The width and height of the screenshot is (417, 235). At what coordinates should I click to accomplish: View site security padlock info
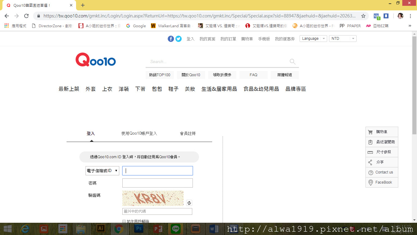(38, 16)
